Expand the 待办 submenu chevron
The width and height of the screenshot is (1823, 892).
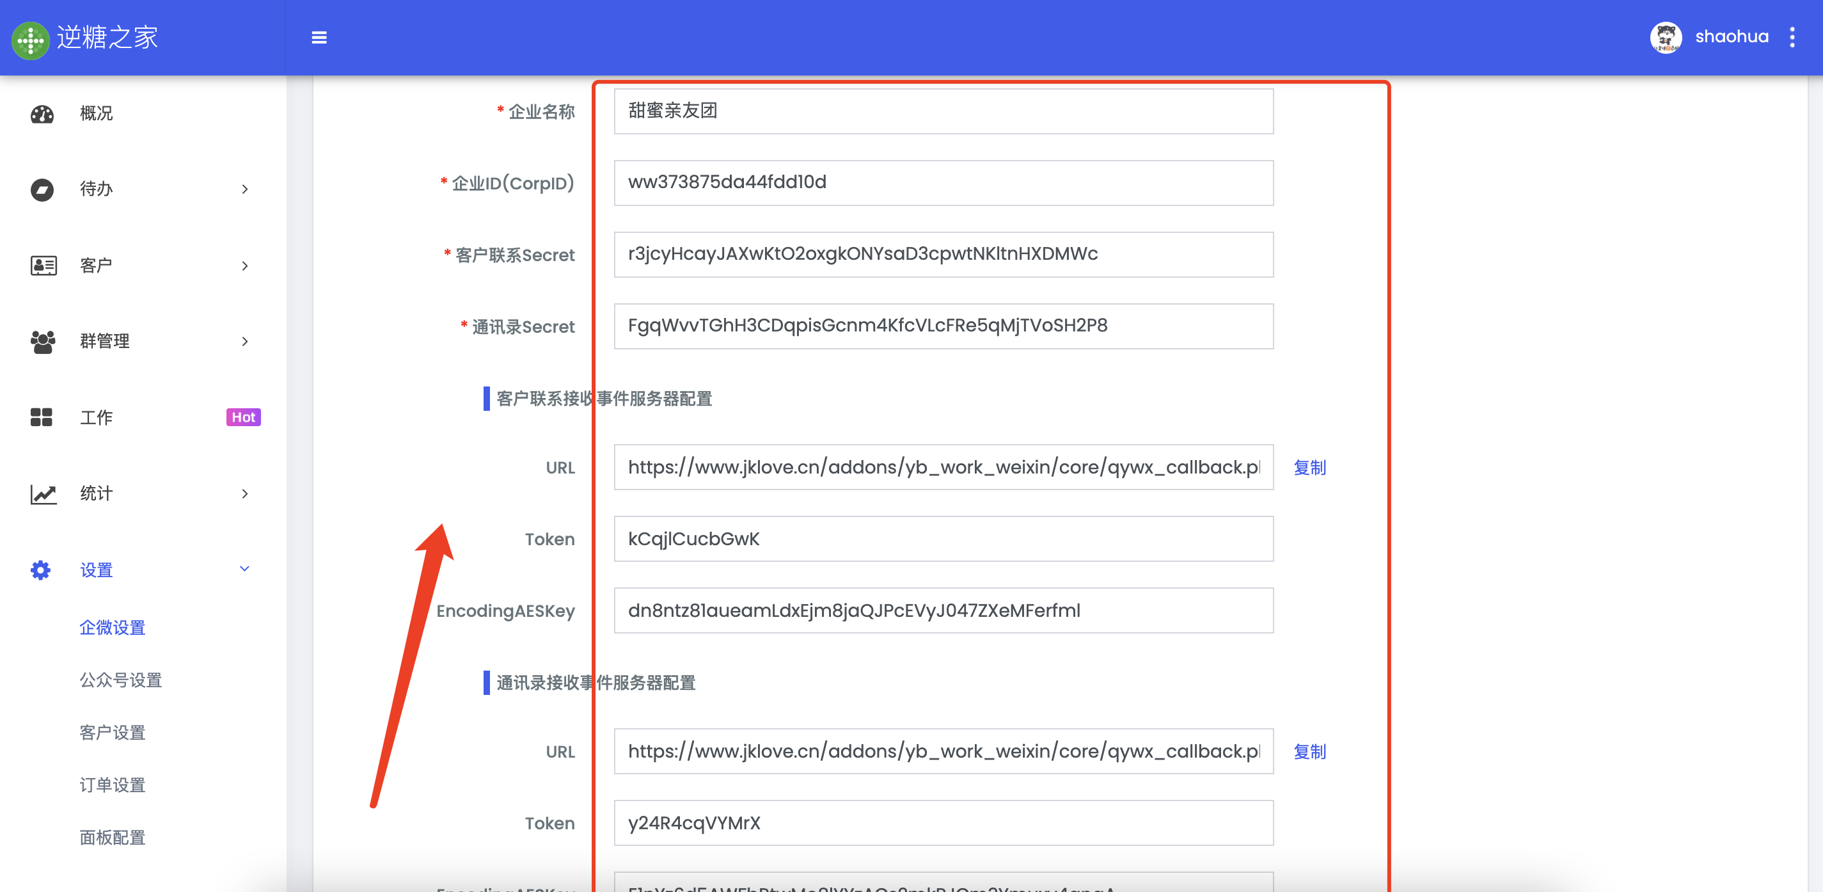tap(245, 190)
